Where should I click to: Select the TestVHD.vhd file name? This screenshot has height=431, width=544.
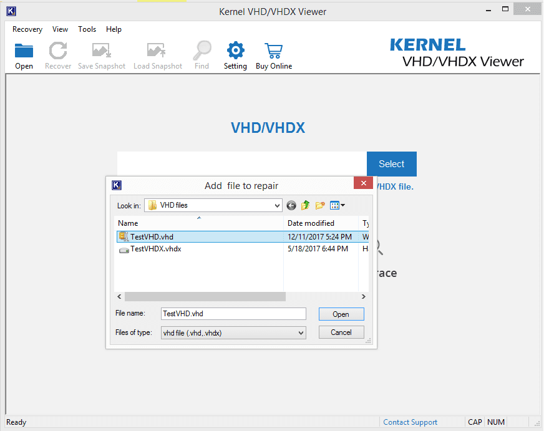tap(152, 237)
